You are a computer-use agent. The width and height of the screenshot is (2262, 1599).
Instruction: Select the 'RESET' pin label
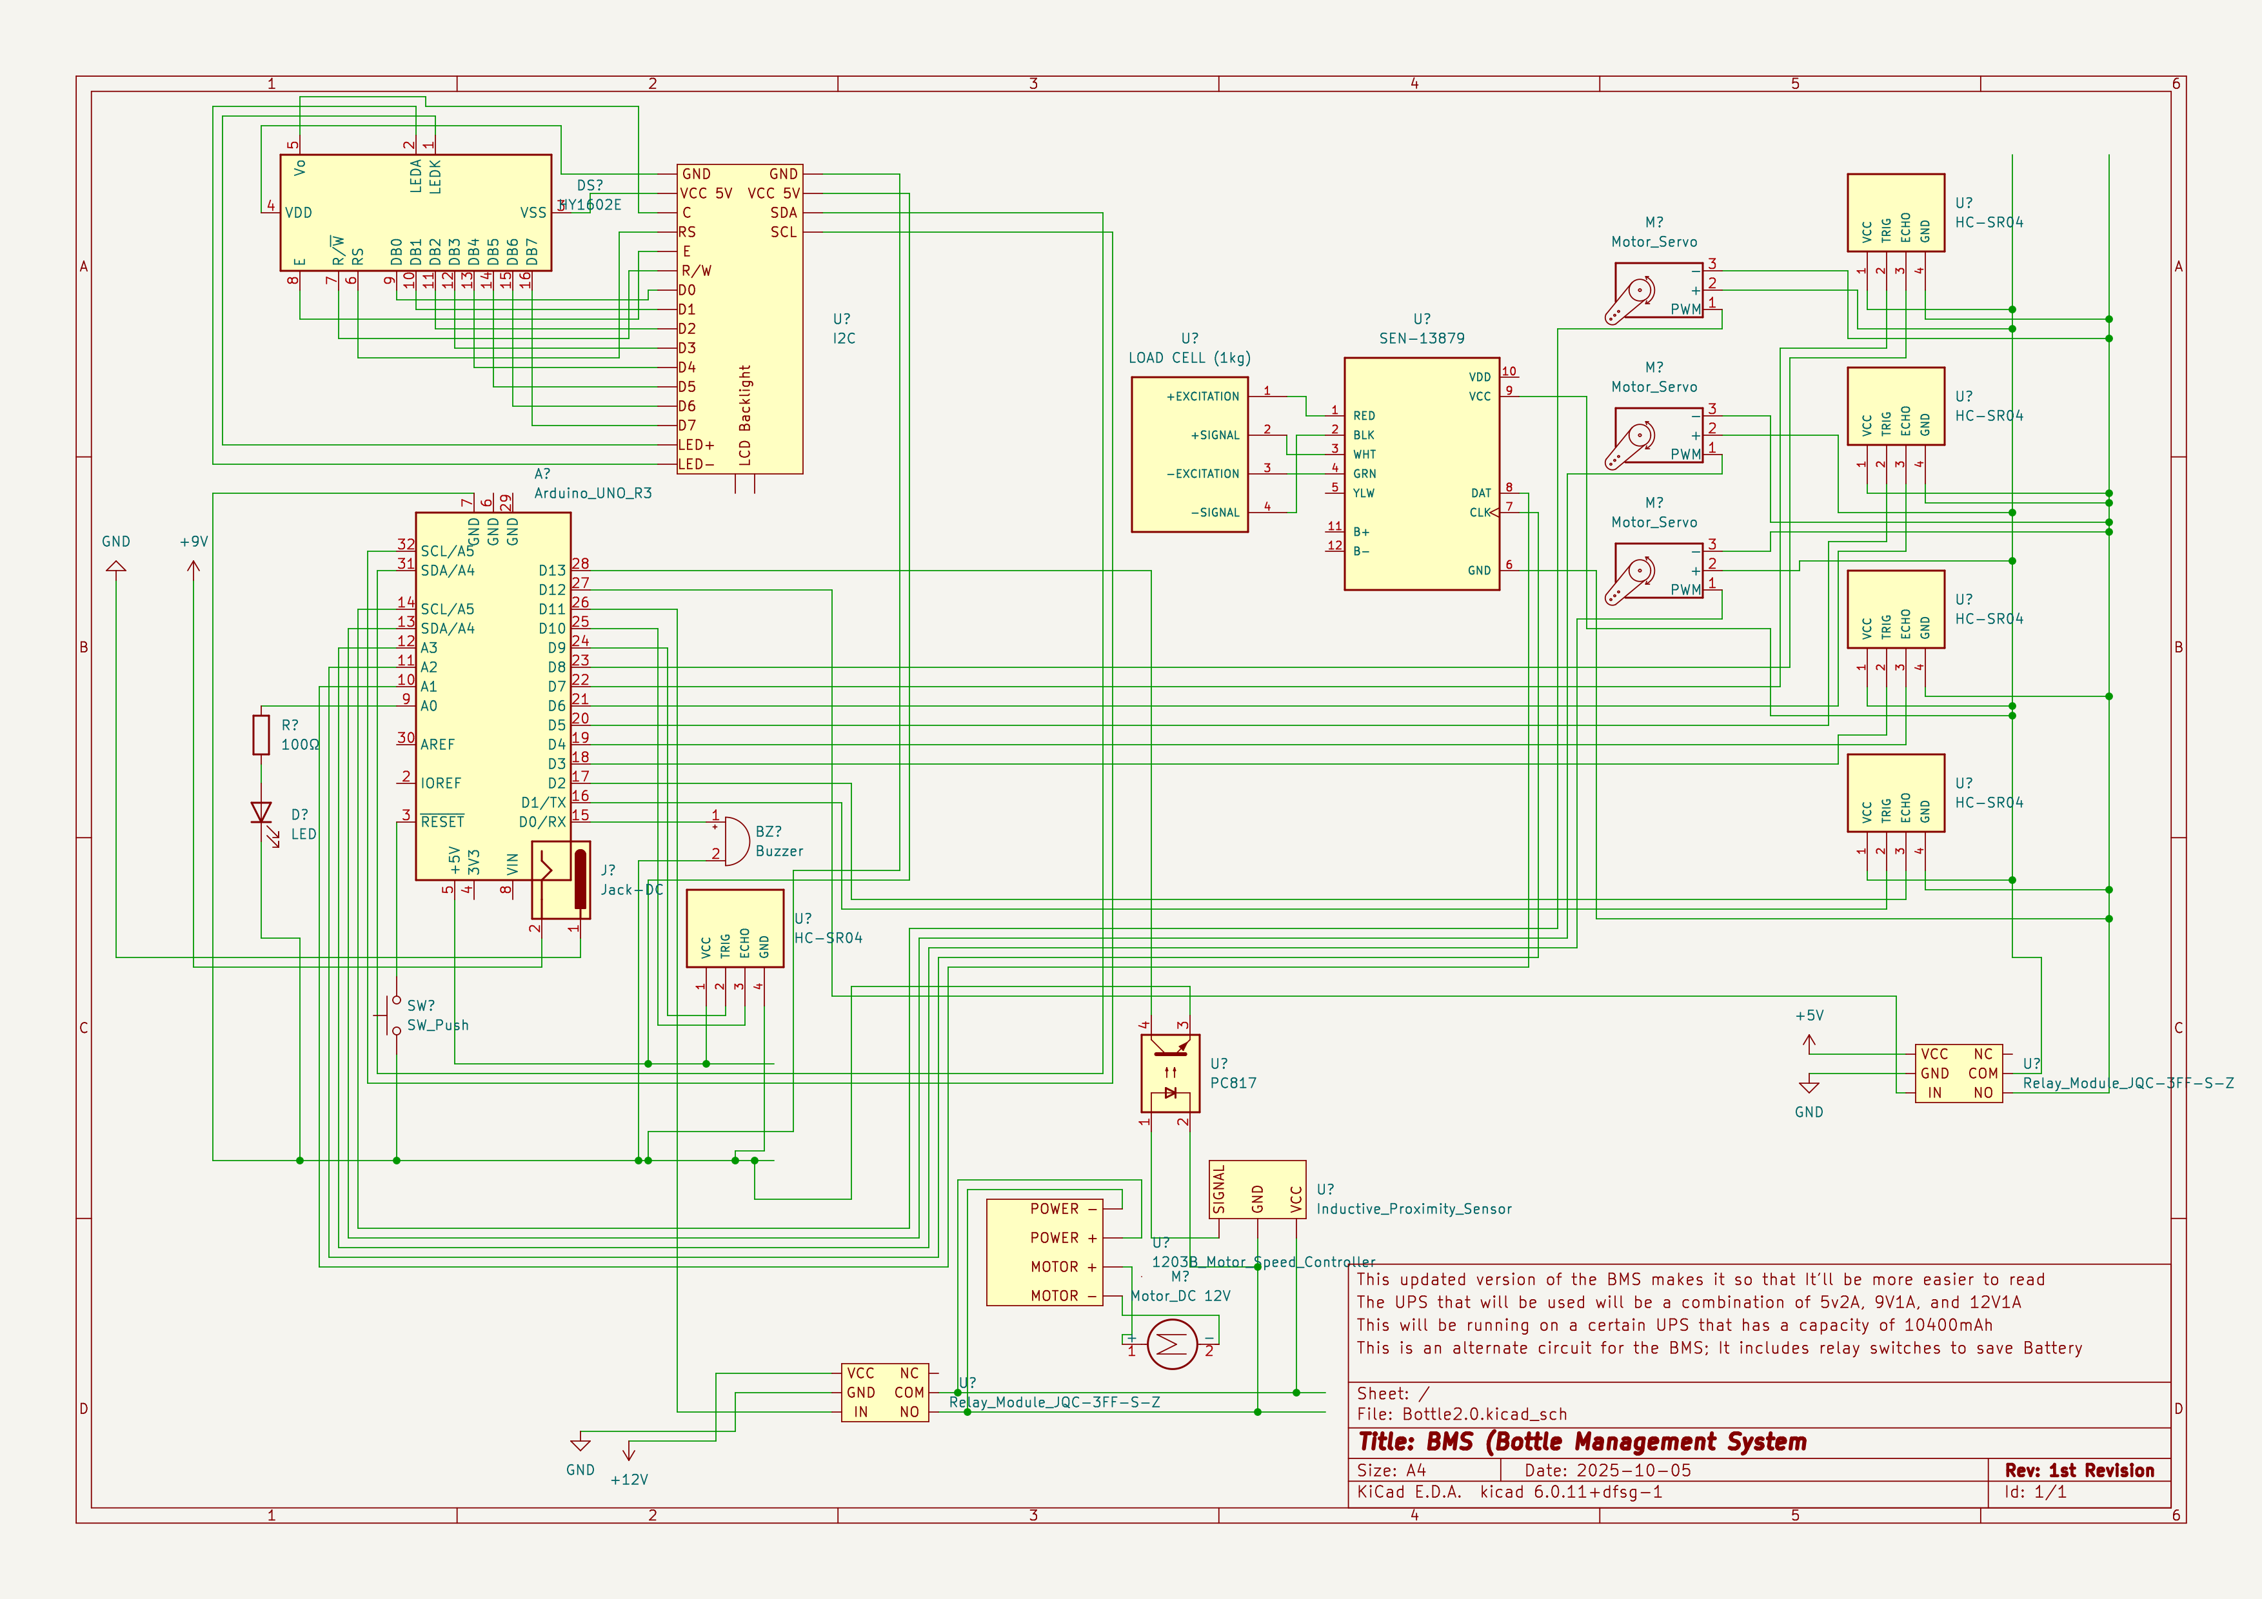point(442,822)
